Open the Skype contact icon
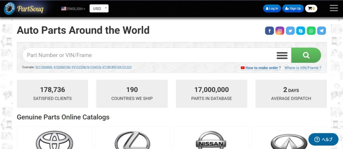 [x=300, y=31]
